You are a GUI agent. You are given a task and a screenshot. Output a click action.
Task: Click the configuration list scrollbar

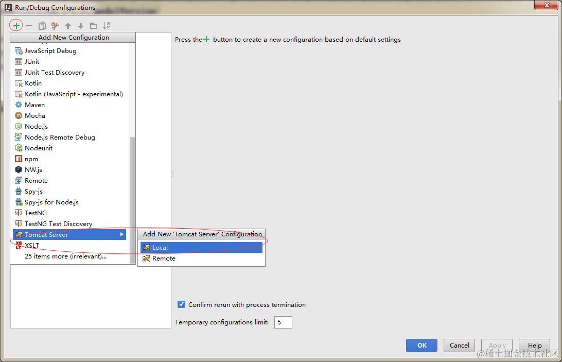click(132, 199)
